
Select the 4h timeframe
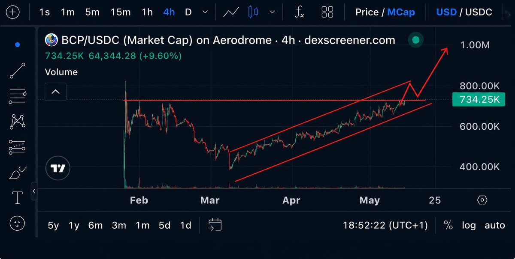(169, 12)
